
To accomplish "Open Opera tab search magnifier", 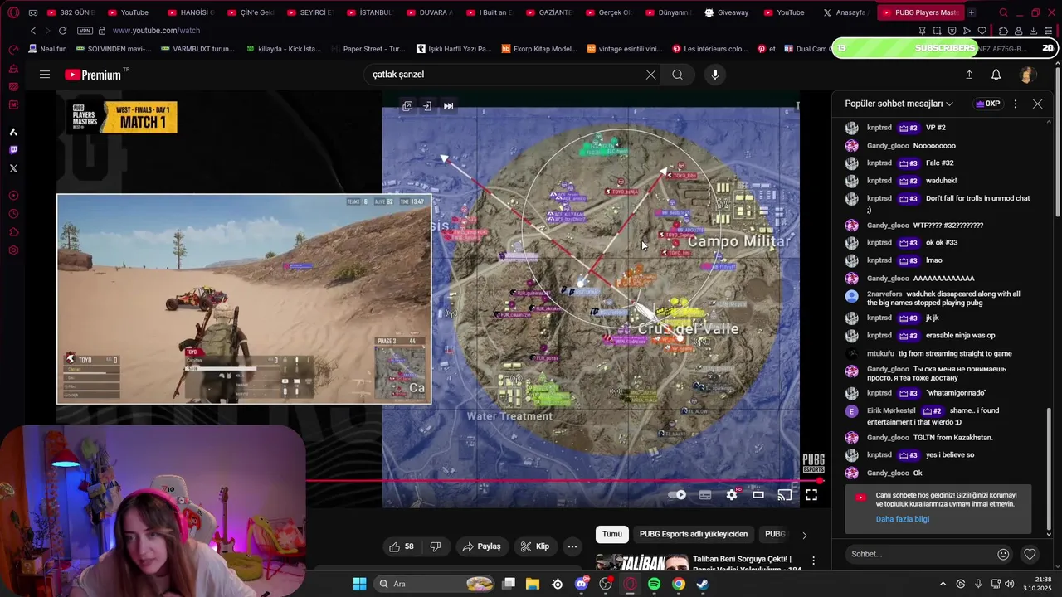I will click(1004, 12).
